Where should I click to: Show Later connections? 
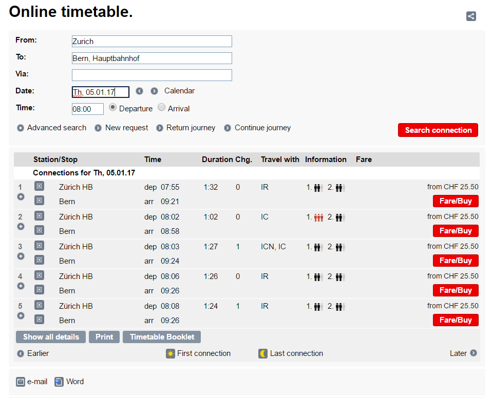(463, 353)
